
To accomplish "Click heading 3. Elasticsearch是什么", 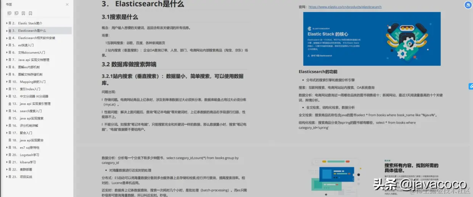I will tap(143, 4).
